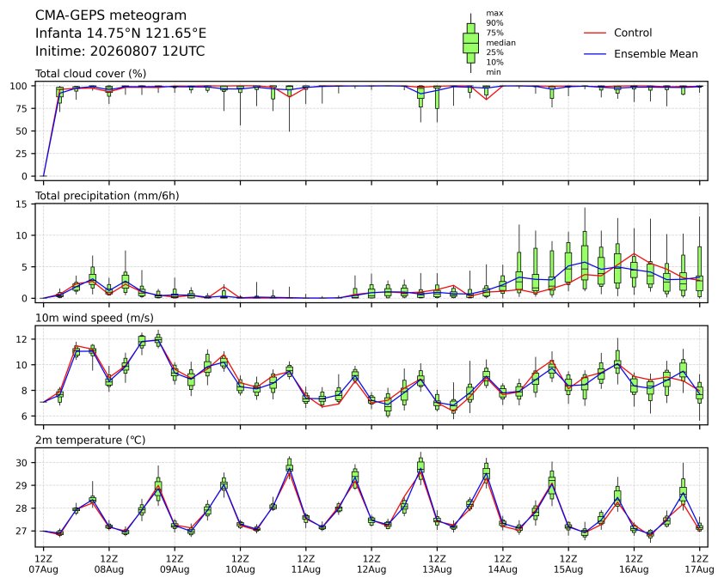Click the '12Z 15Aug' x-axis label

568,564
